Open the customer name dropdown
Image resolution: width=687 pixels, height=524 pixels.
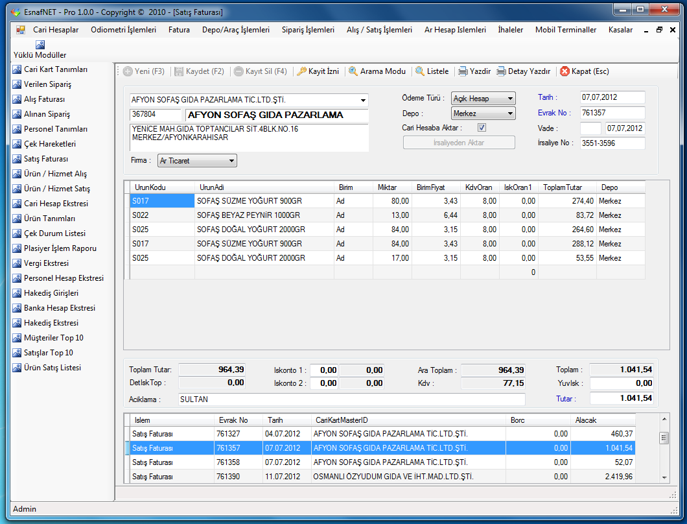coord(363,101)
